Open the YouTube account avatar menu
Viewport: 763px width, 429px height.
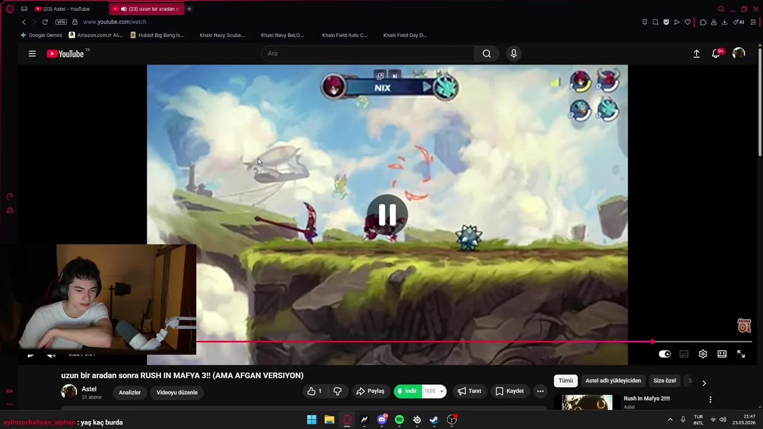click(739, 54)
